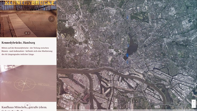Click the white stadium on the map
The width and height of the screenshot is (197, 111).
66,25
